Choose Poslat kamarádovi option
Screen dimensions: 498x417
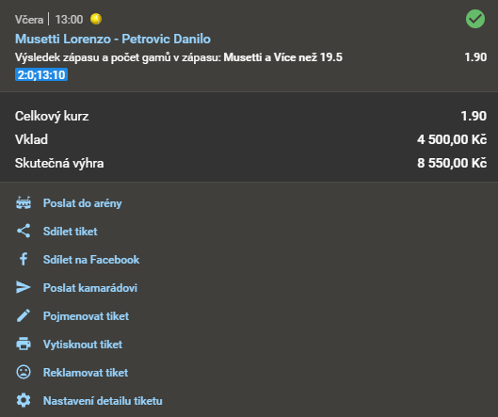click(90, 288)
